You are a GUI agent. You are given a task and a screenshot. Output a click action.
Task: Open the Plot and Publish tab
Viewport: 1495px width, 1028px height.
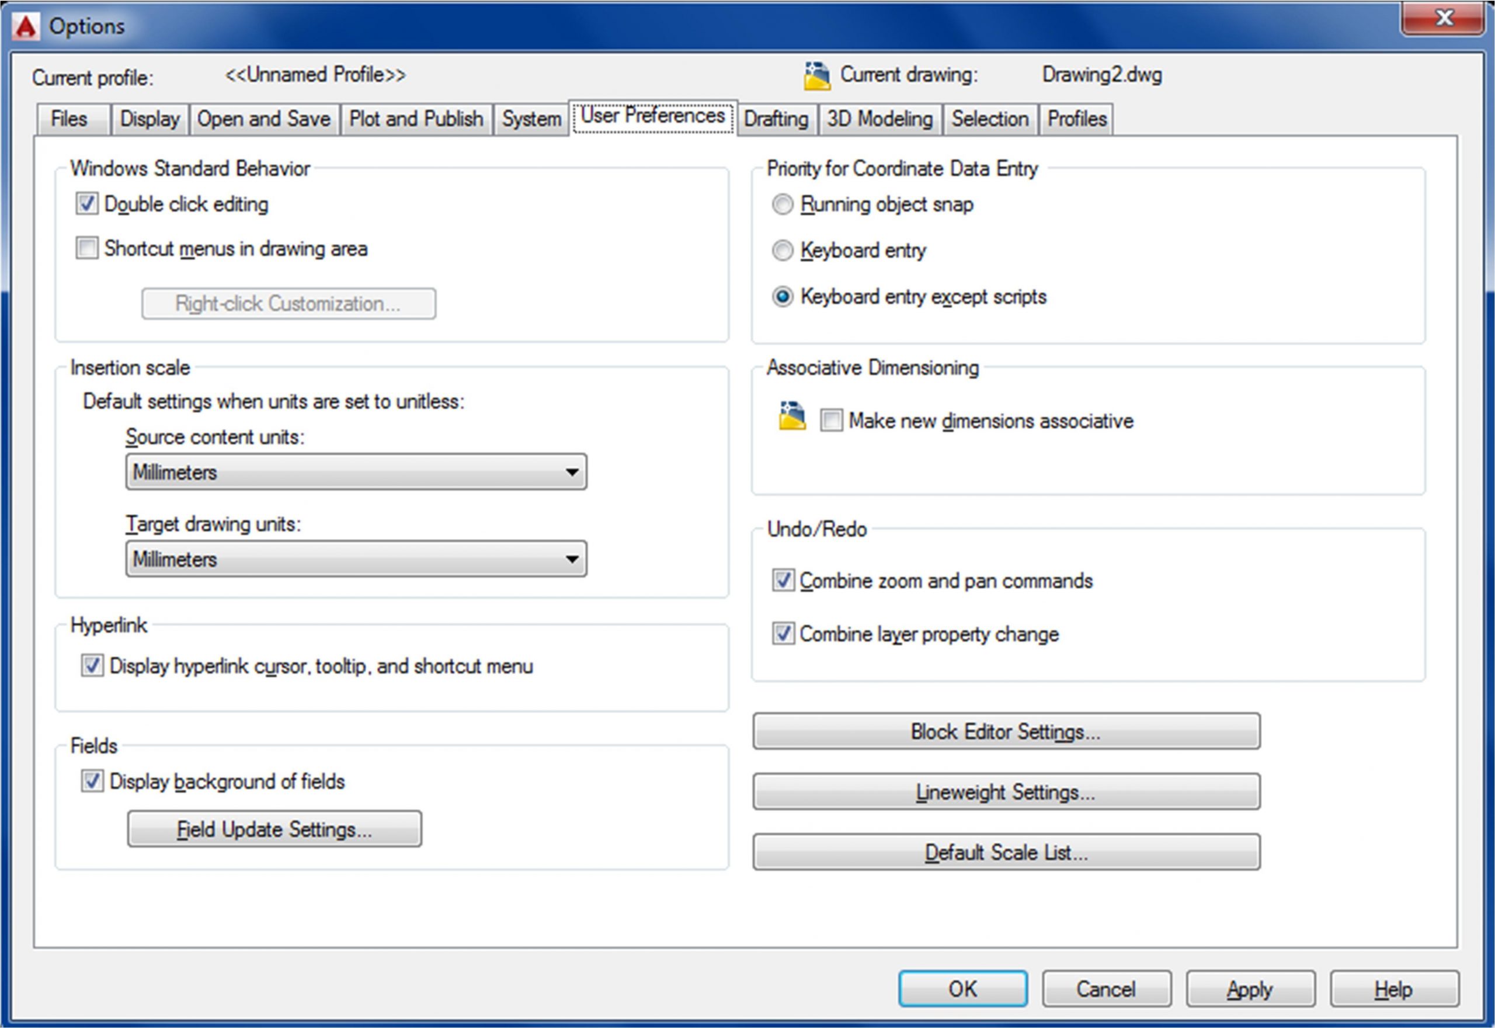tap(416, 119)
